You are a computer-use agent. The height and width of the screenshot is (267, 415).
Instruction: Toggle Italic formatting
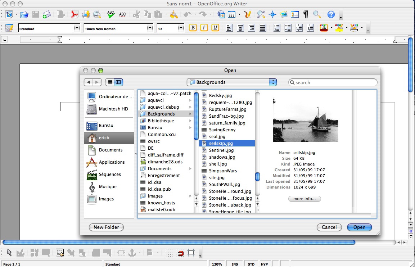(204, 27)
